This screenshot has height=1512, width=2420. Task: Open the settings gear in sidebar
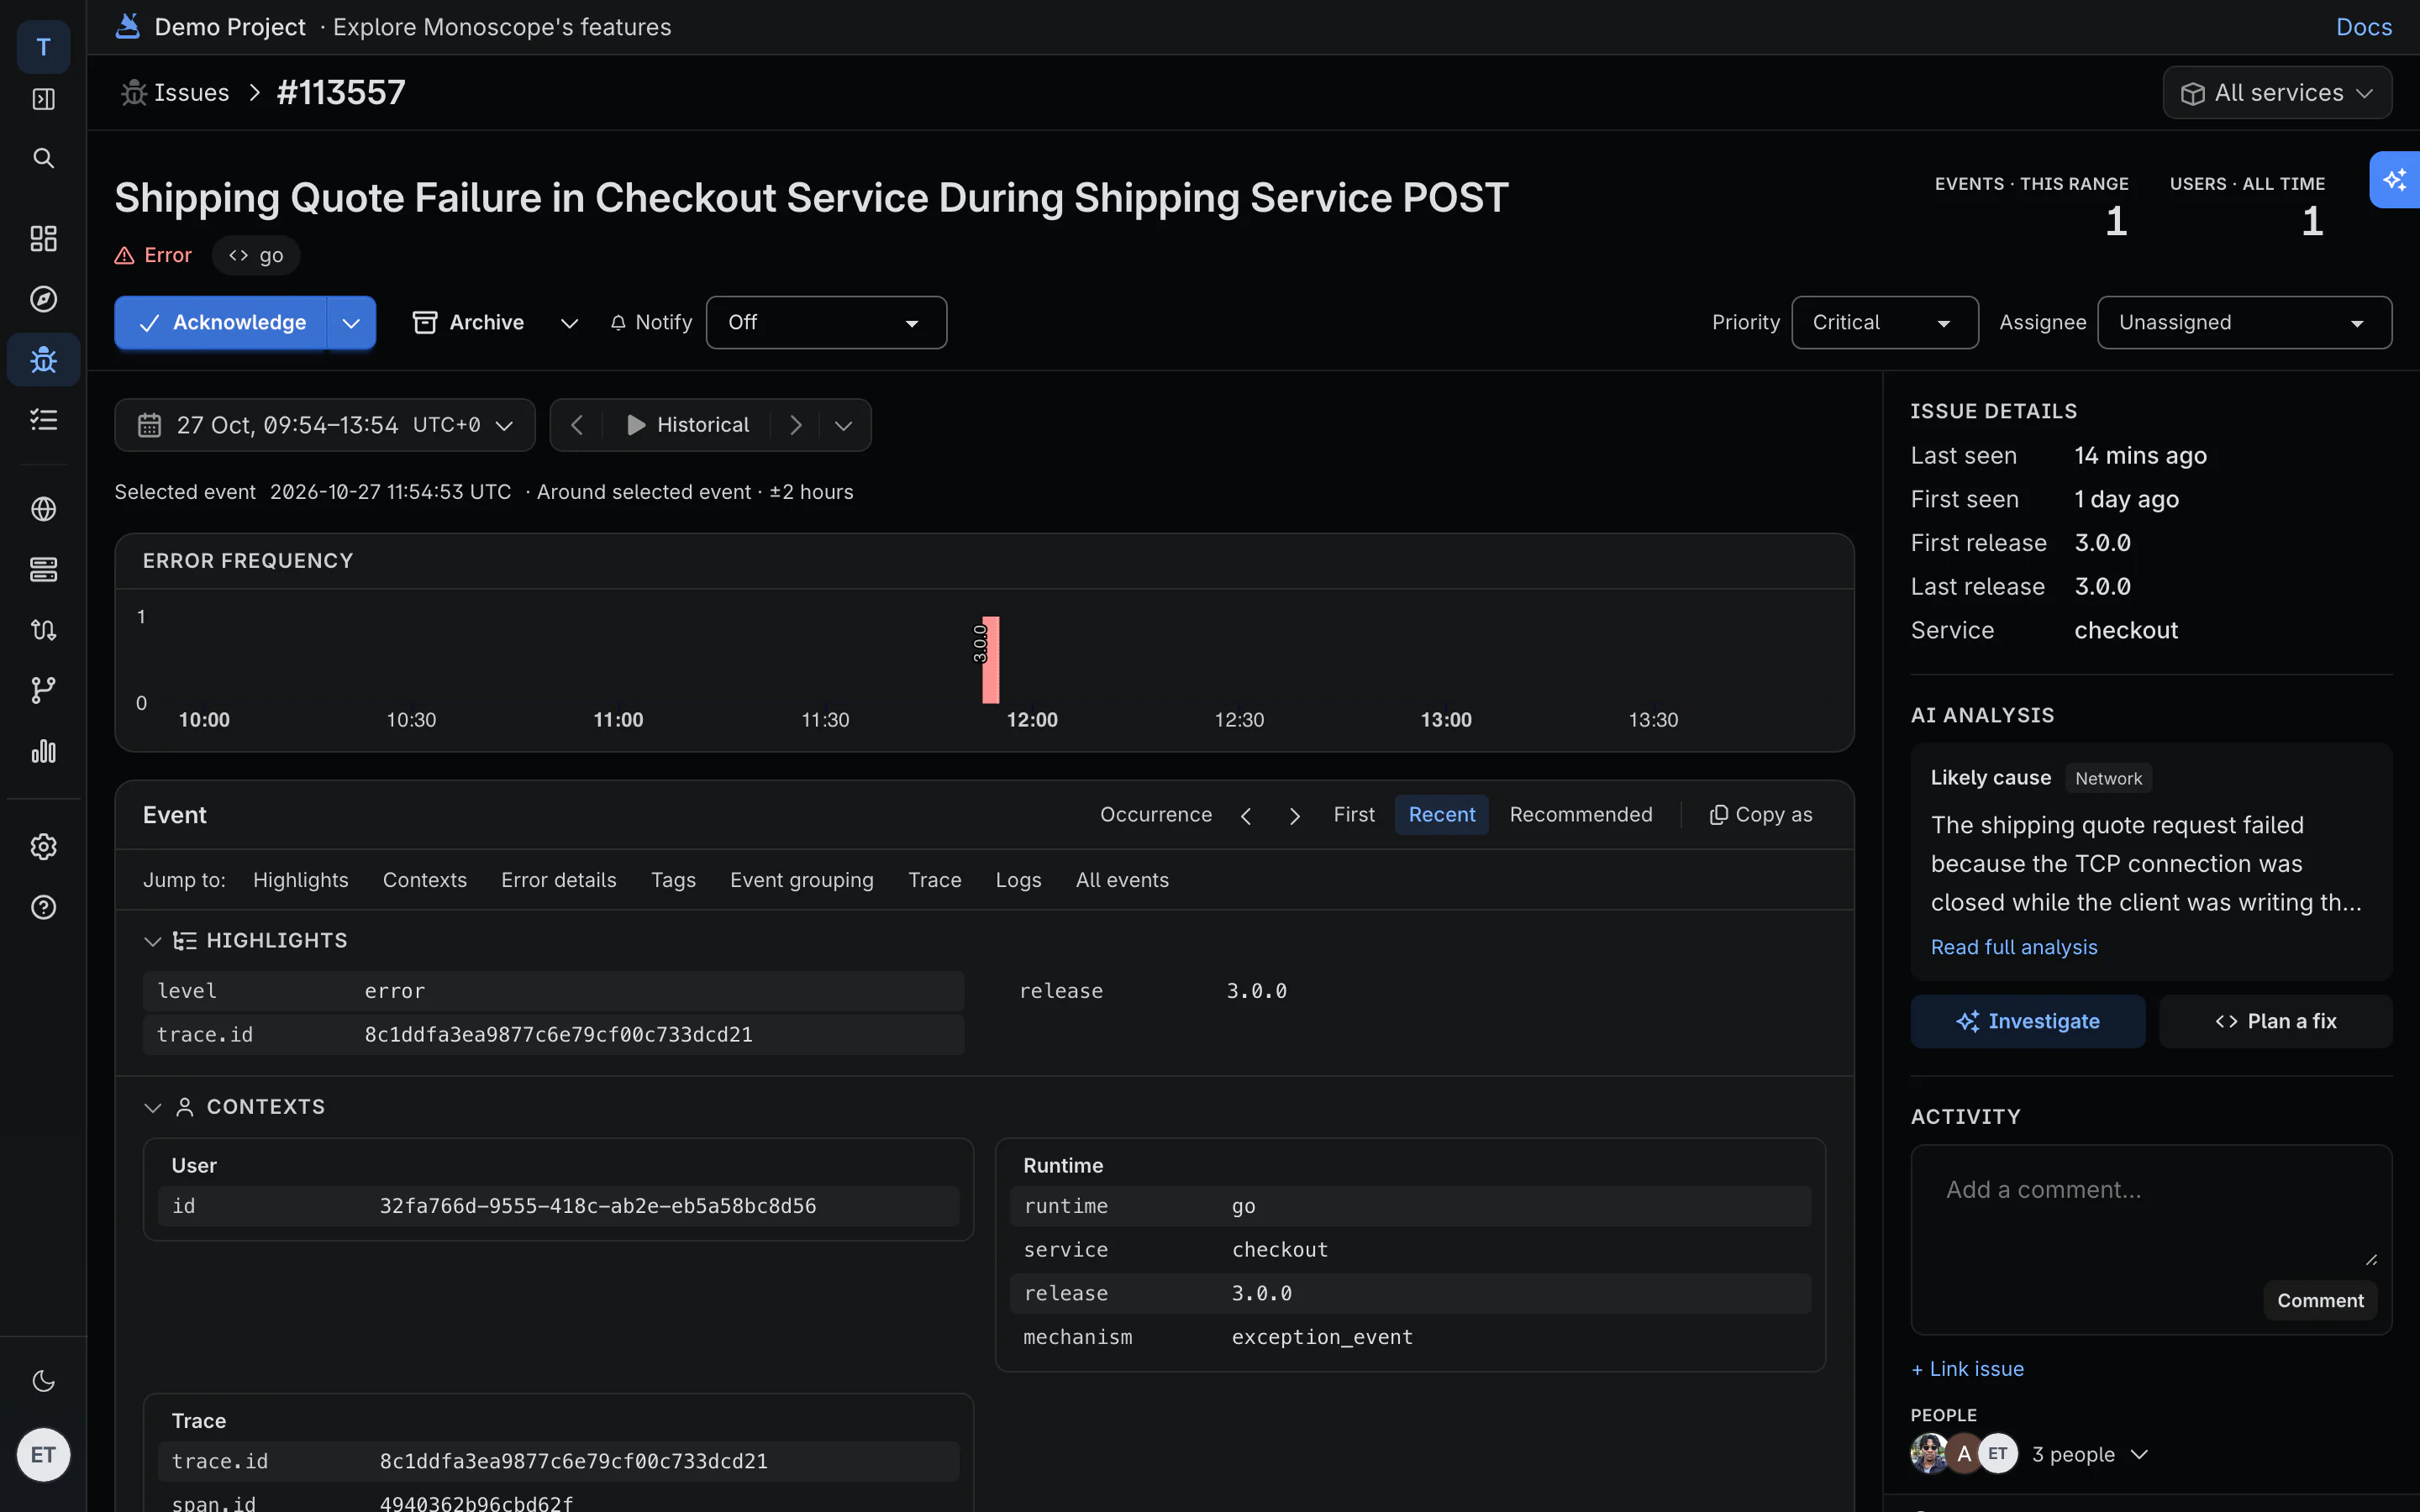click(x=43, y=847)
